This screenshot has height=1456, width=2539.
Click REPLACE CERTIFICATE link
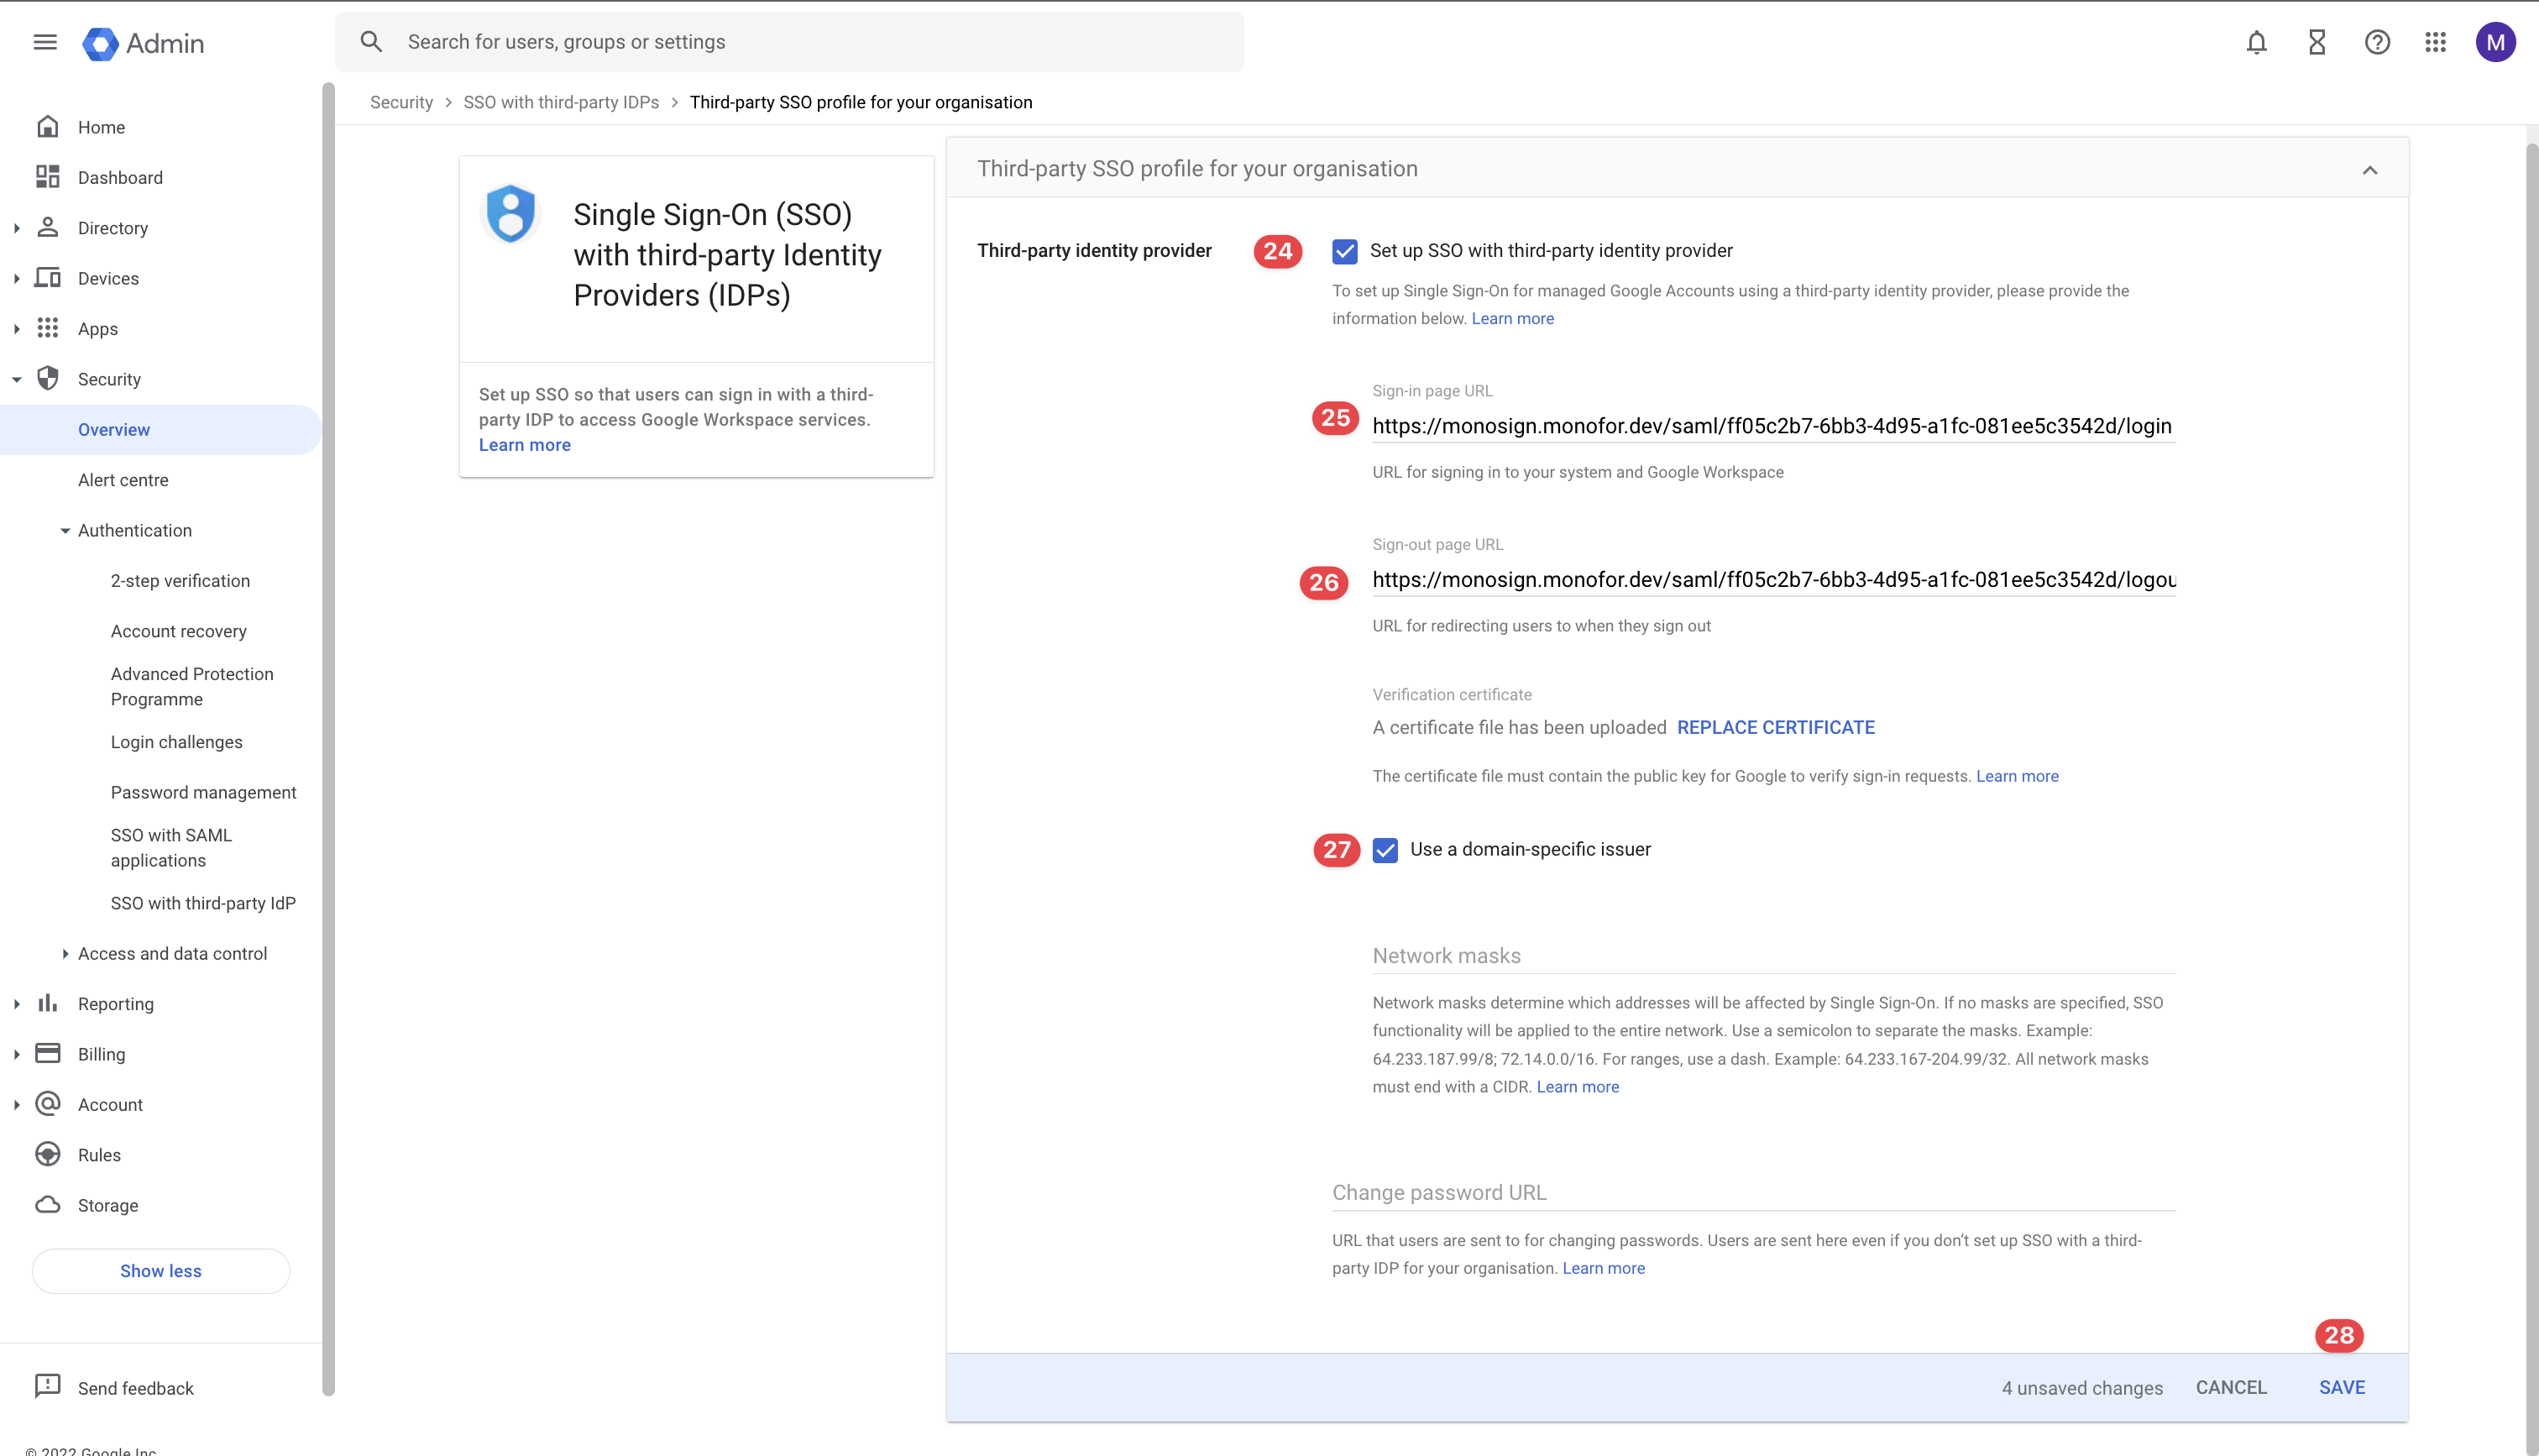click(1775, 727)
